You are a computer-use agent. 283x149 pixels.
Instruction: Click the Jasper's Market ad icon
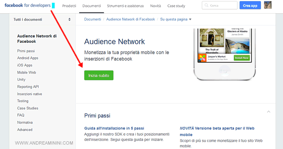(202, 58)
